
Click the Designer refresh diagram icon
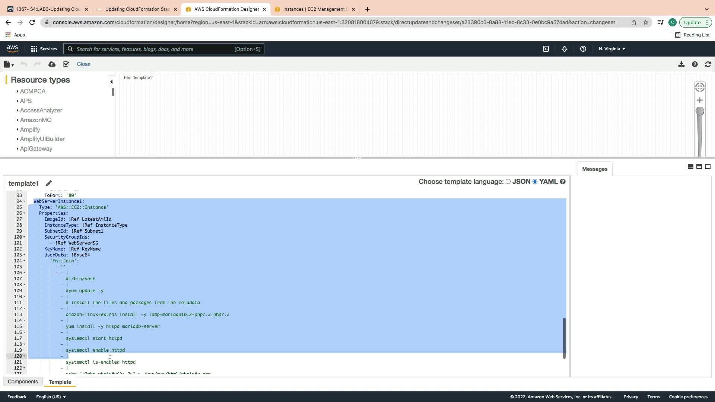[708, 64]
